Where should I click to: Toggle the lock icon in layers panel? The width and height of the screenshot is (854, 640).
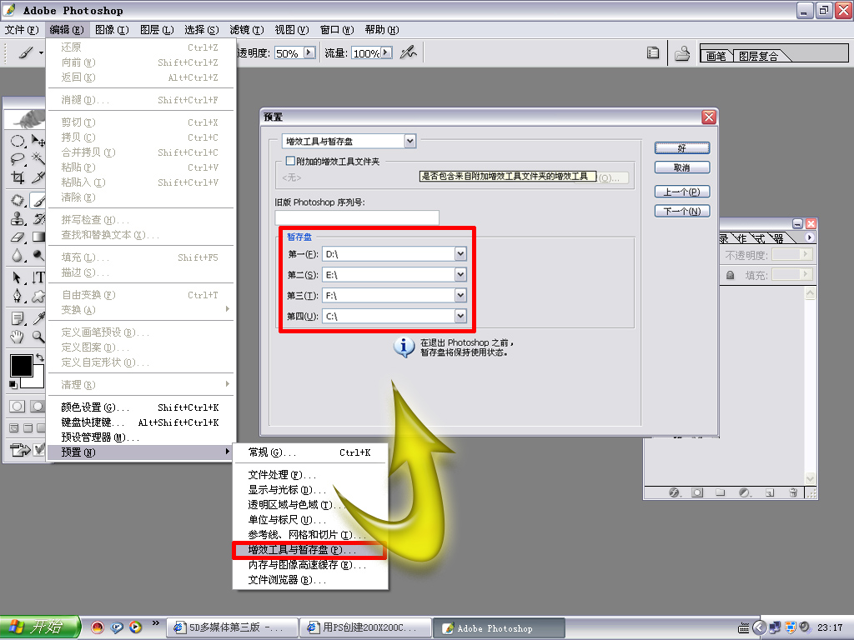731,275
